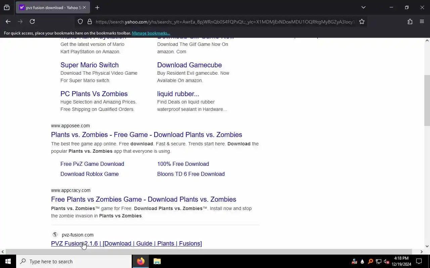Open Firefox from the taskbar
The height and width of the screenshot is (268, 430).
point(141,261)
